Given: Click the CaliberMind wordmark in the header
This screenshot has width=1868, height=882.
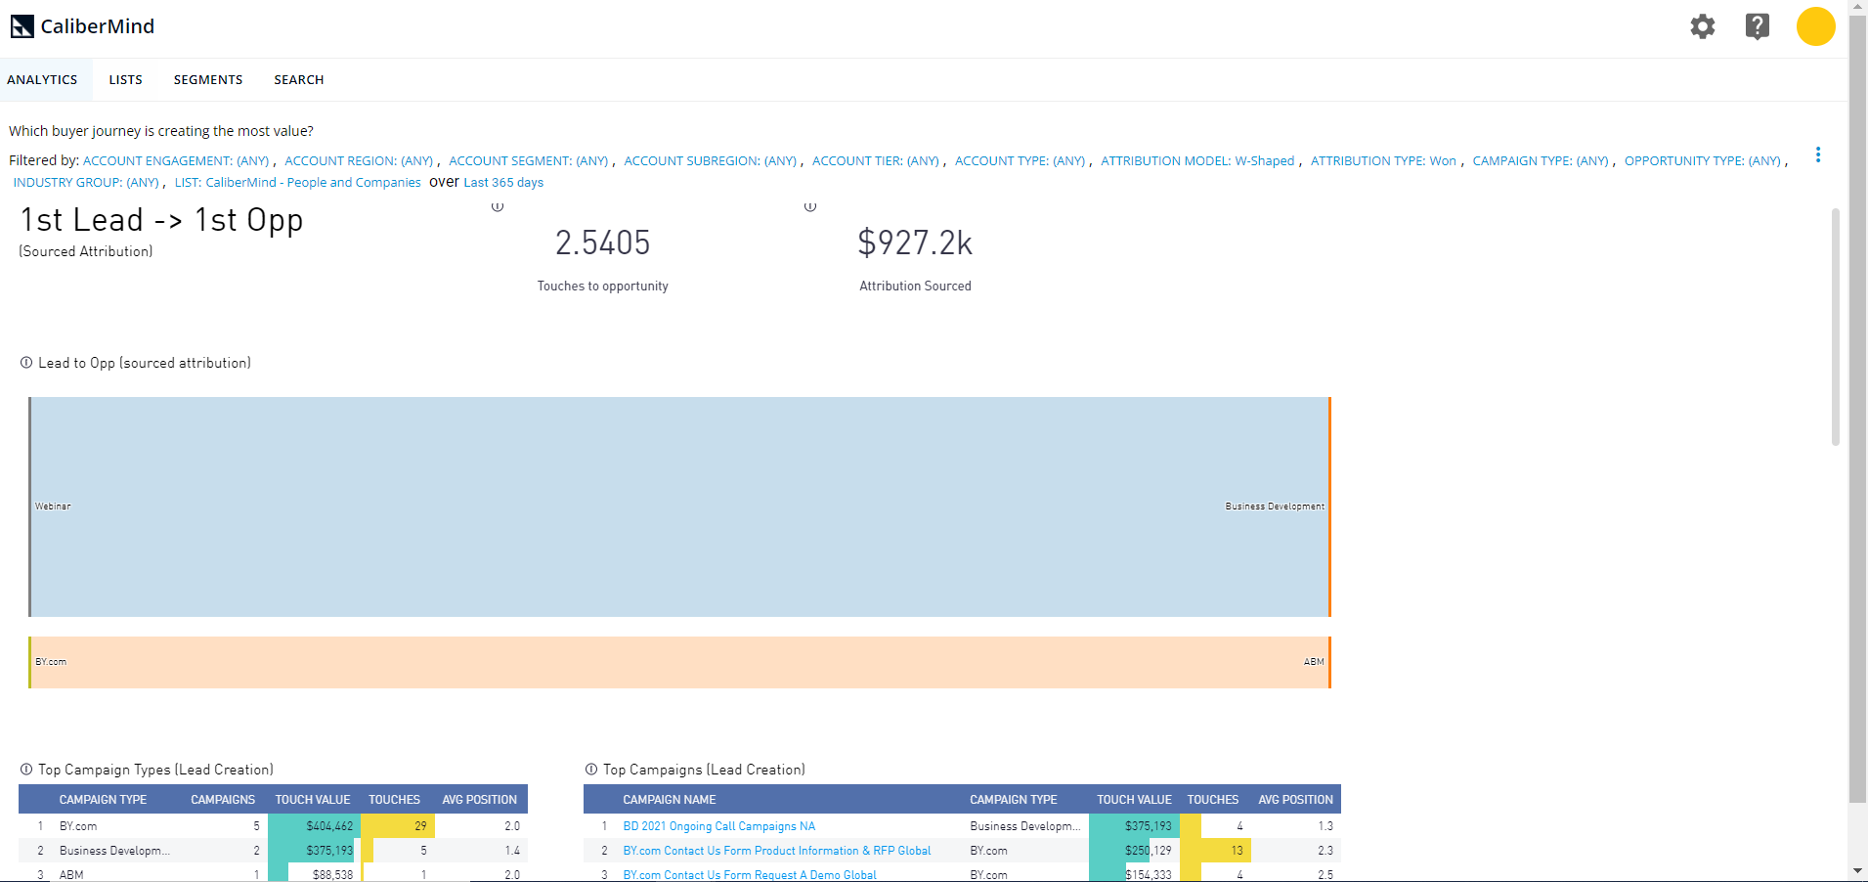Looking at the screenshot, I should [98, 26].
